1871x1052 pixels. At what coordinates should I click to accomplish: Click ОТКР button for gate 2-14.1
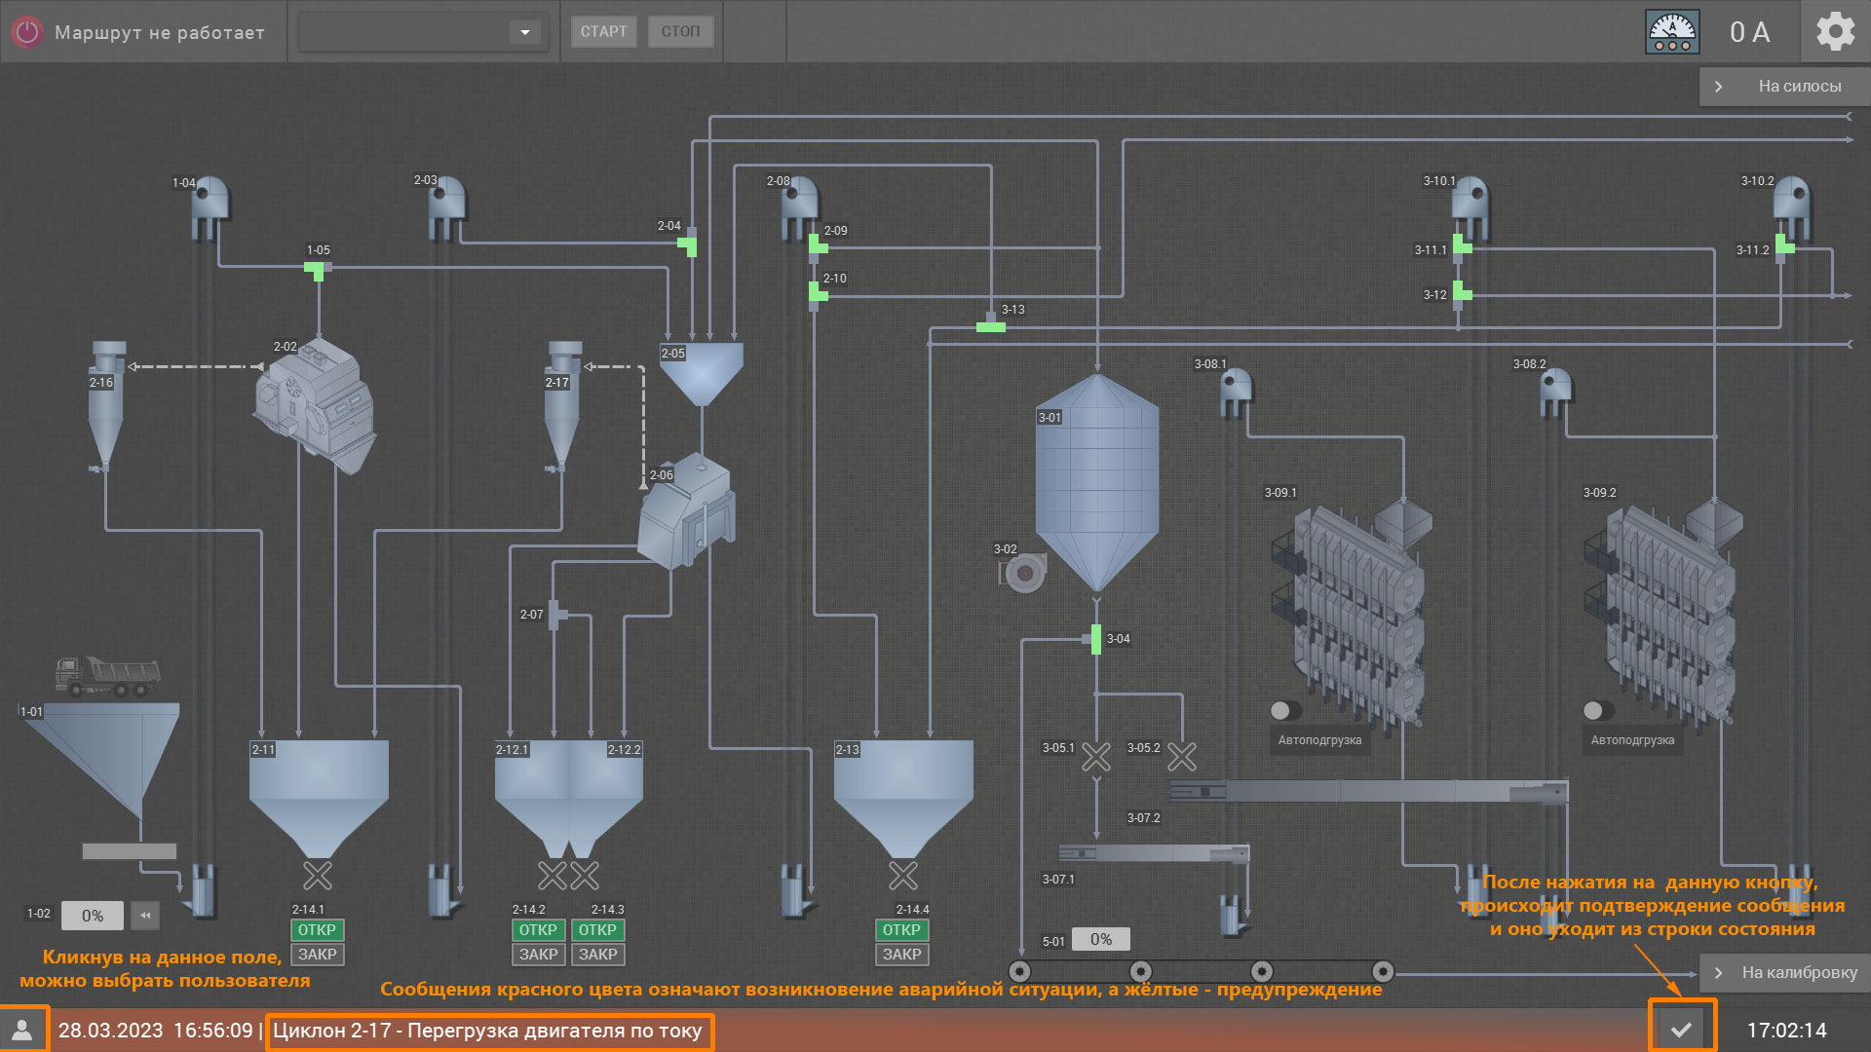click(x=317, y=930)
